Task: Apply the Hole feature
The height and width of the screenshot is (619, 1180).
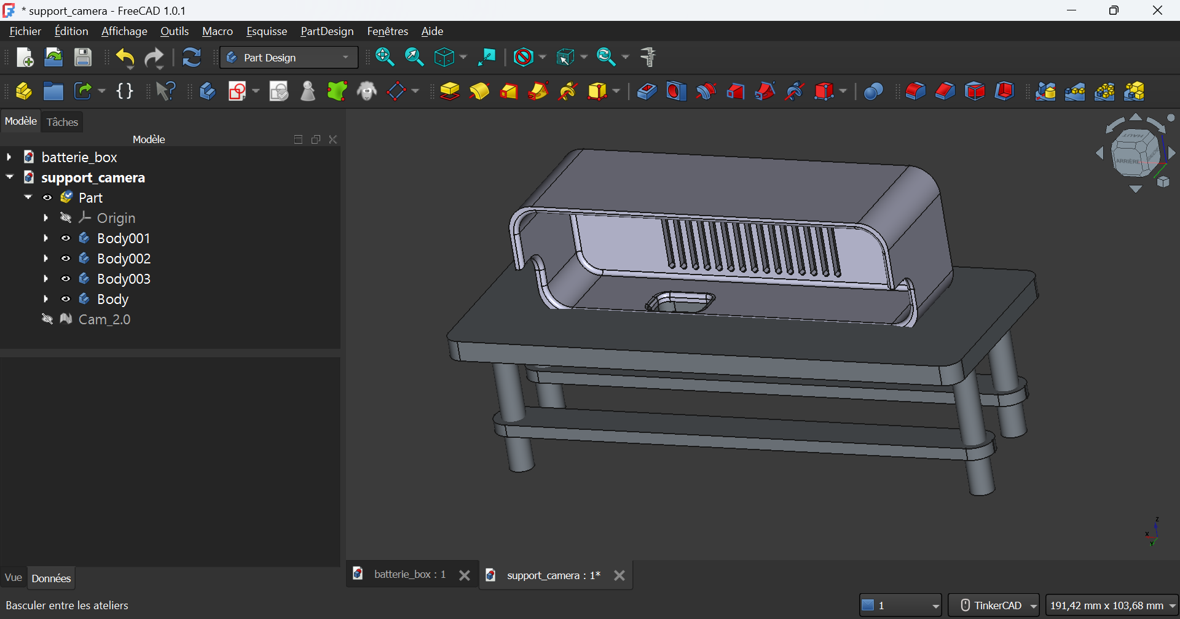Action: point(676,91)
